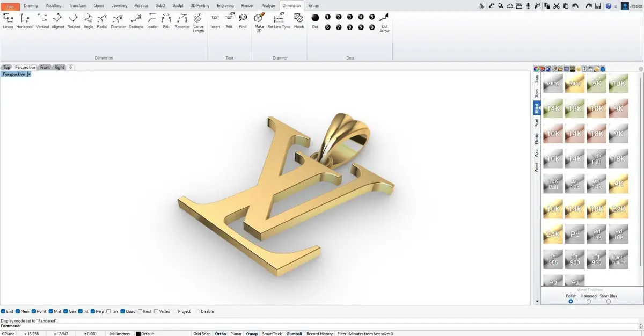The height and width of the screenshot is (336, 644).
Task: Enable the Vertex osnap checkbox
Action: click(x=156, y=311)
